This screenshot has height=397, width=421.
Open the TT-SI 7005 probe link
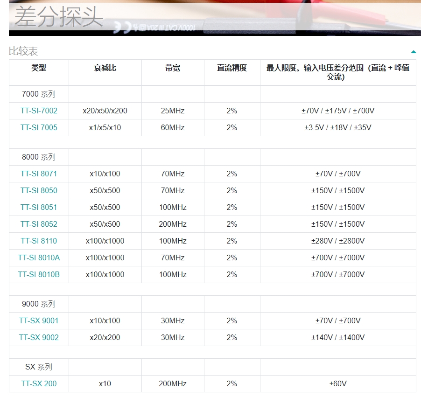[x=39, y=127]
